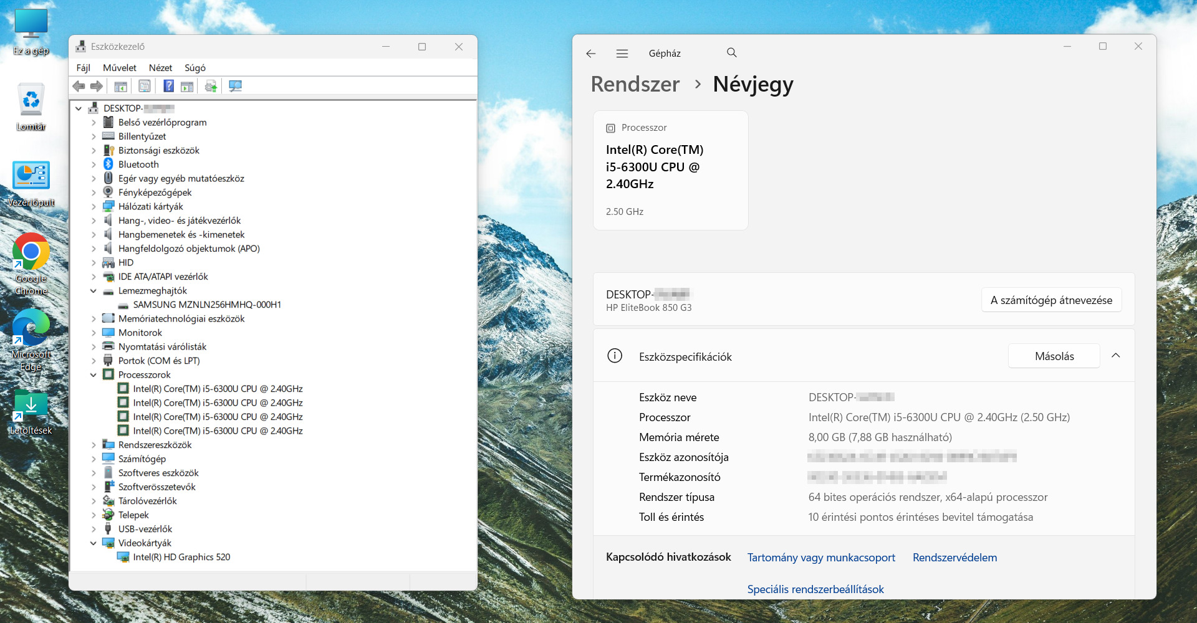Click the Processzor card in Settings
The width and height of the screenshot is (1197, 623).
click(671, 170)
